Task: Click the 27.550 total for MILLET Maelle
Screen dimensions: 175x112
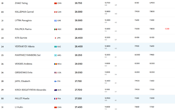Action: pos(78,99)
